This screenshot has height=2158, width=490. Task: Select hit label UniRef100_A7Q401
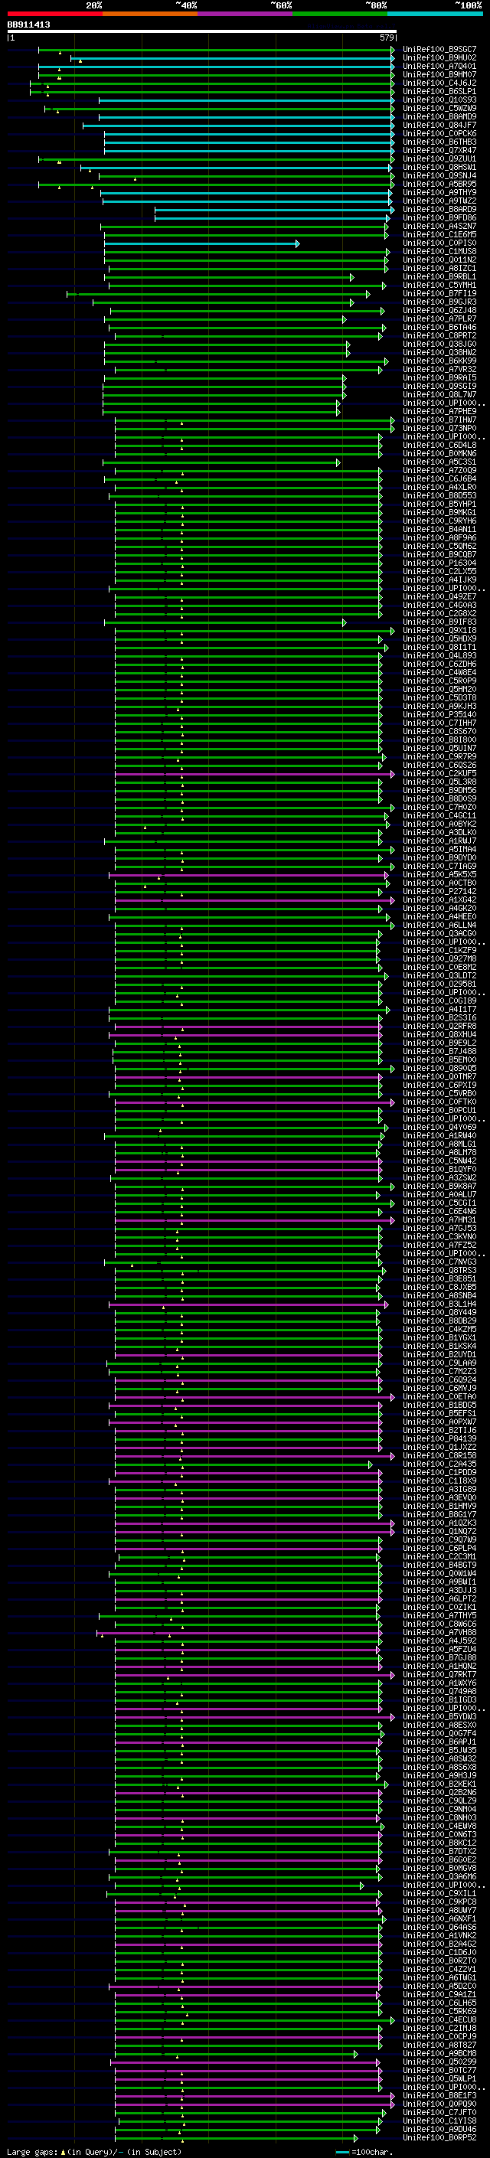point(439,66)
